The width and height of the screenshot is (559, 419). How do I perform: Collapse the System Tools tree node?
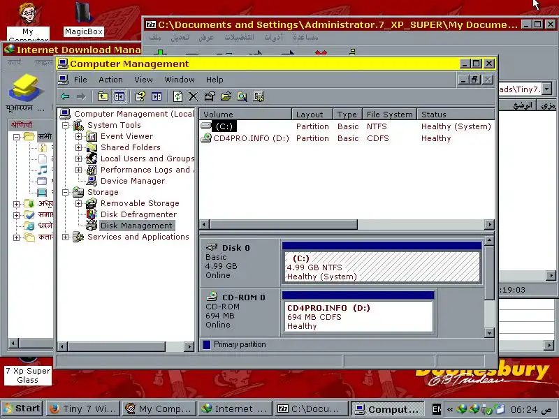tap(65, 125)
